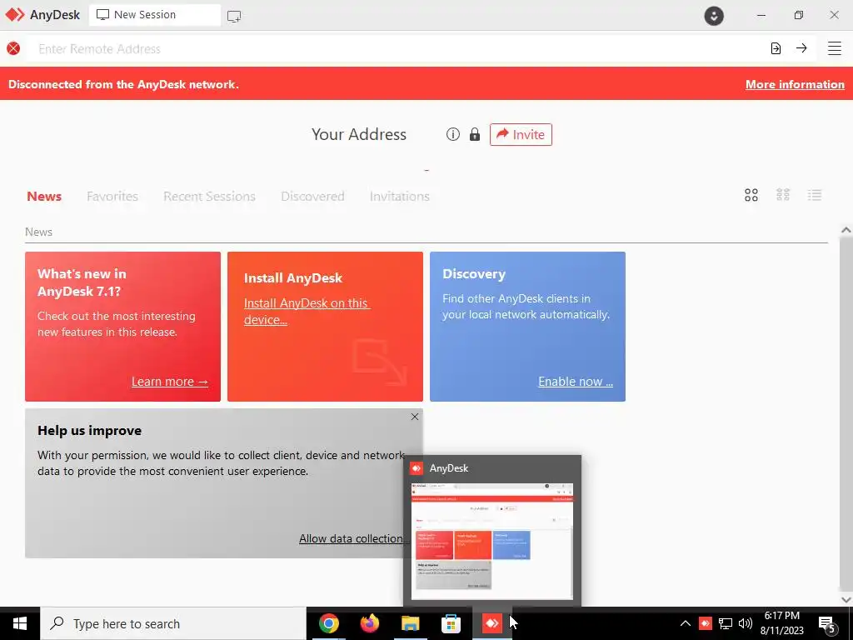Click the What's new in AnyDesk 7.1 card
The image size is (853, 640).
pyautogui.click(x=123, y=327)
